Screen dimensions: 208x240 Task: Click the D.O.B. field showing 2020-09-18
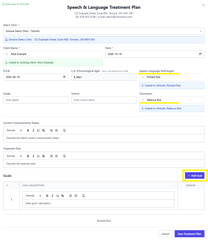[36, 77]
